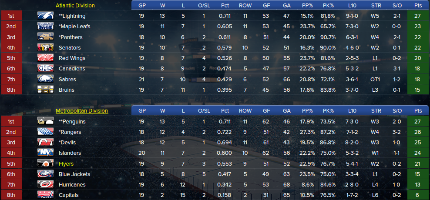This screenshot has height=200, width=430.
Task: Open the Flyers logo icon
Action: (46, 163)
